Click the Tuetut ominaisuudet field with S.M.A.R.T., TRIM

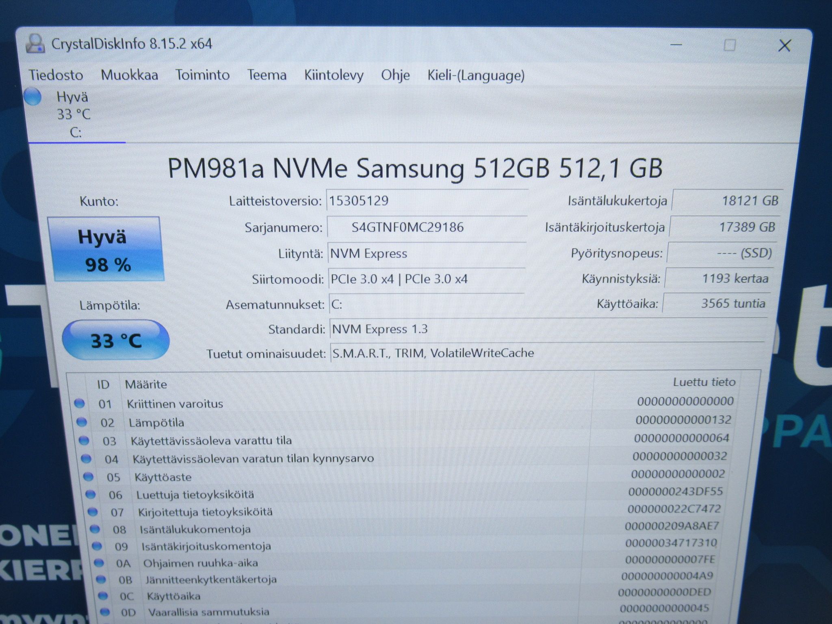(547, 353)
